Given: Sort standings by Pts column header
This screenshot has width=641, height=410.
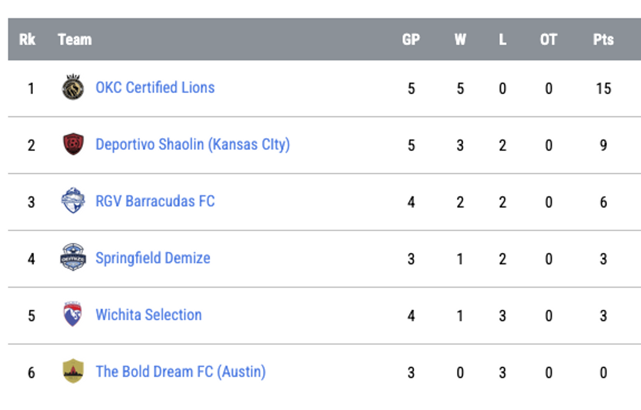Looking at the screenshot, I should [603, 40].
